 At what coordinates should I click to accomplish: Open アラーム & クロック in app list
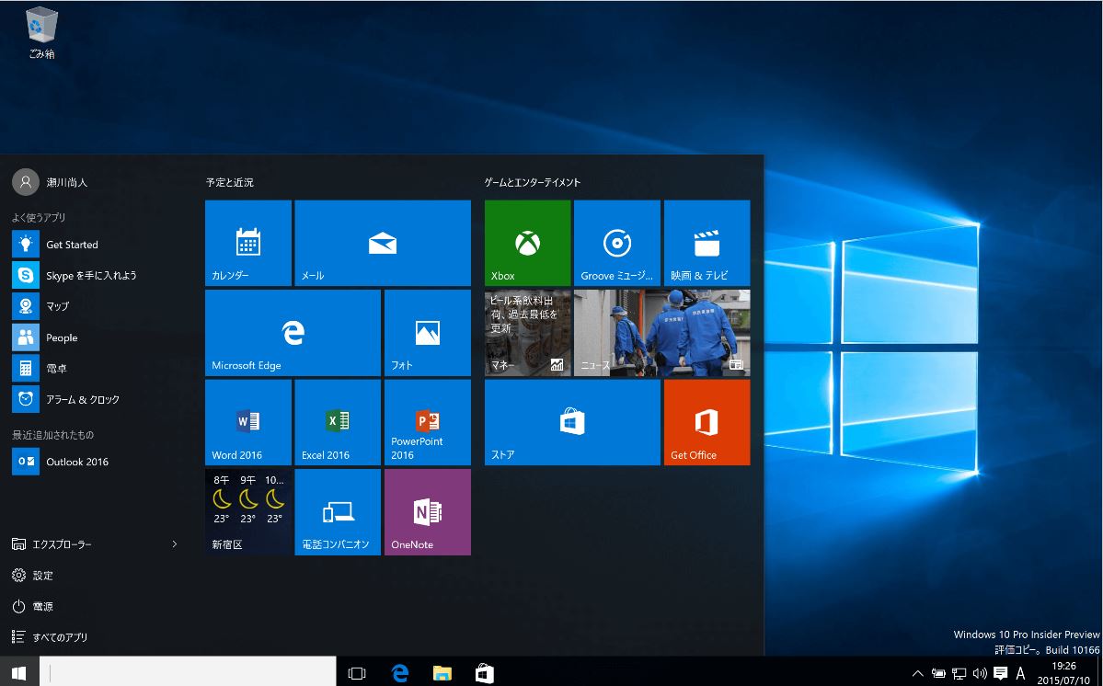[x=97, y=399]
